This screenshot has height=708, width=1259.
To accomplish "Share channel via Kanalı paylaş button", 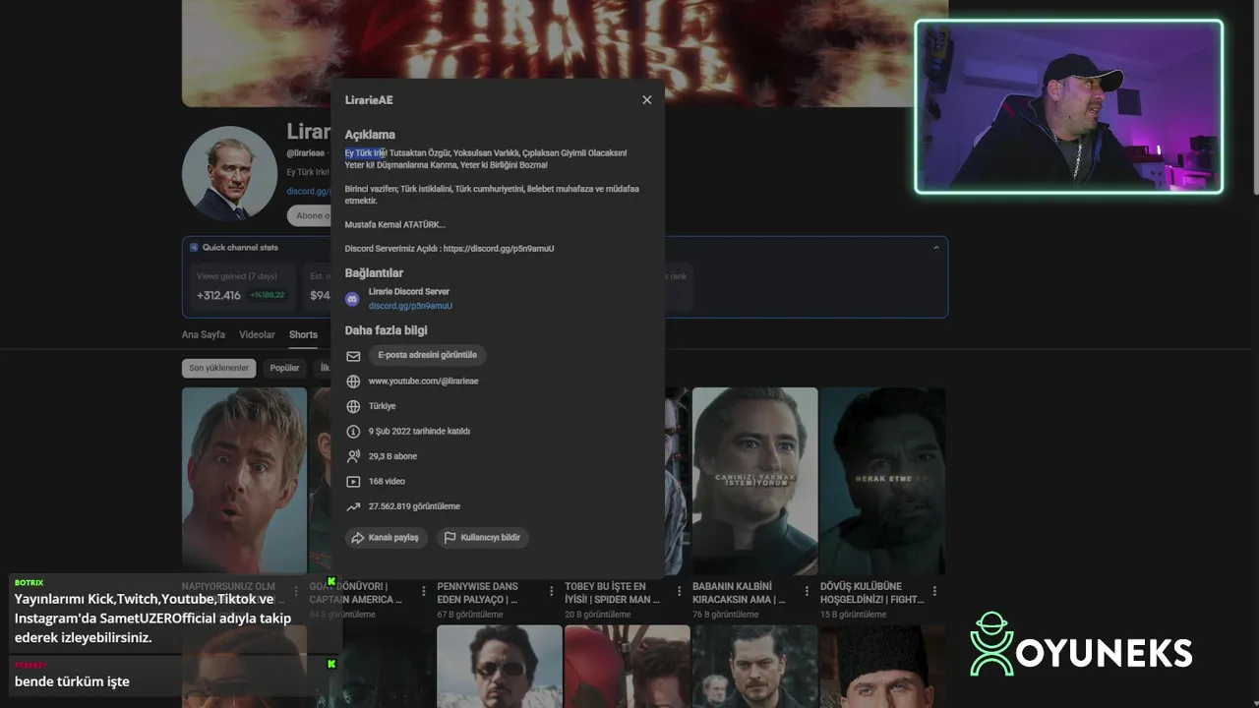I will pos(386,538).
